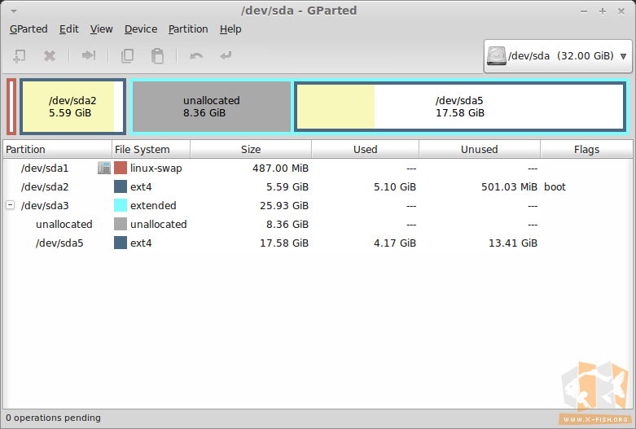Click the Paste partition clipboard icon
Image resolution: width=636 pixels, height=429 pixels.
157,56
